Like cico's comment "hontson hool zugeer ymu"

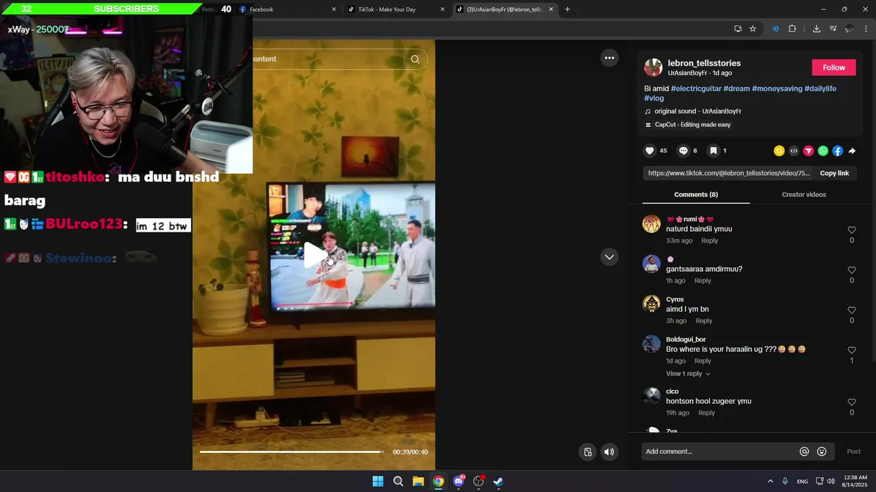click(x=851, y=402)
